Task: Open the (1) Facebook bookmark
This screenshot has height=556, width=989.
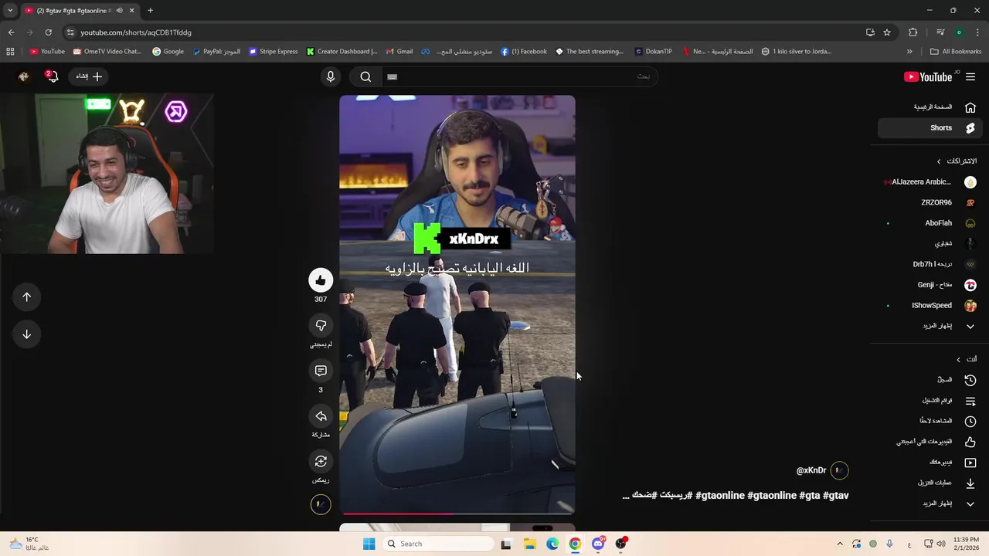Action: click(x=524, y=52)
